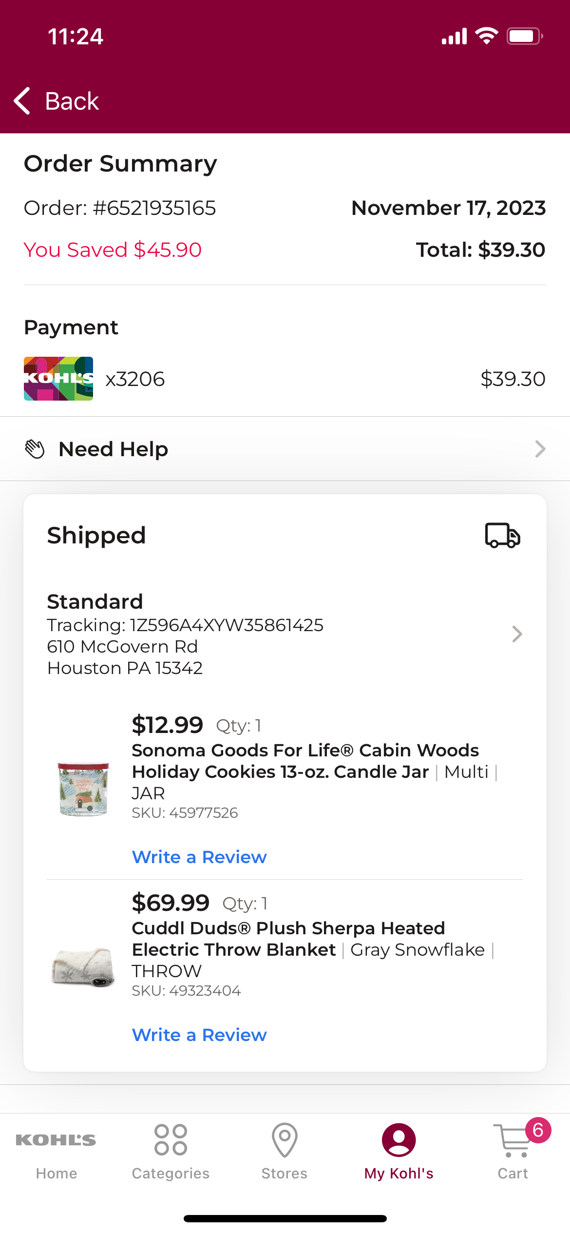Tap the Kohl's card payment icon
570x1234 pixels.
[58, 379]
